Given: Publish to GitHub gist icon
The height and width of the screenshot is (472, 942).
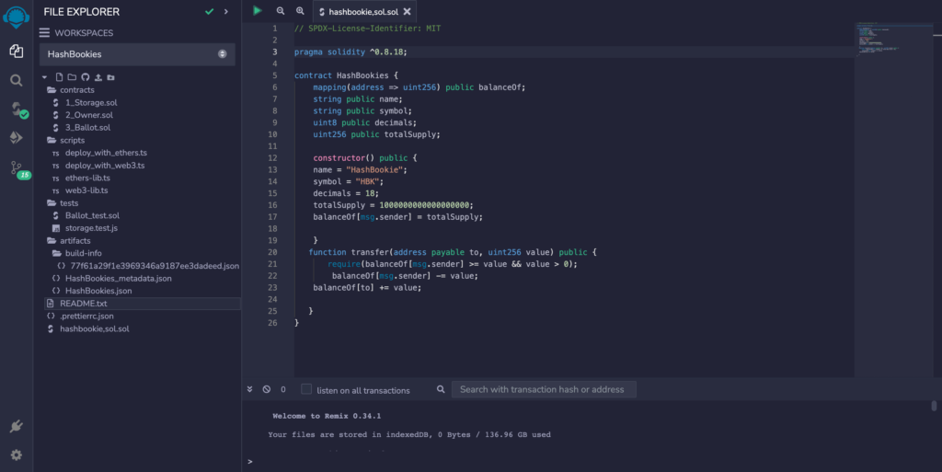Looking at the screenshot, I should click(x=86, y=77).
